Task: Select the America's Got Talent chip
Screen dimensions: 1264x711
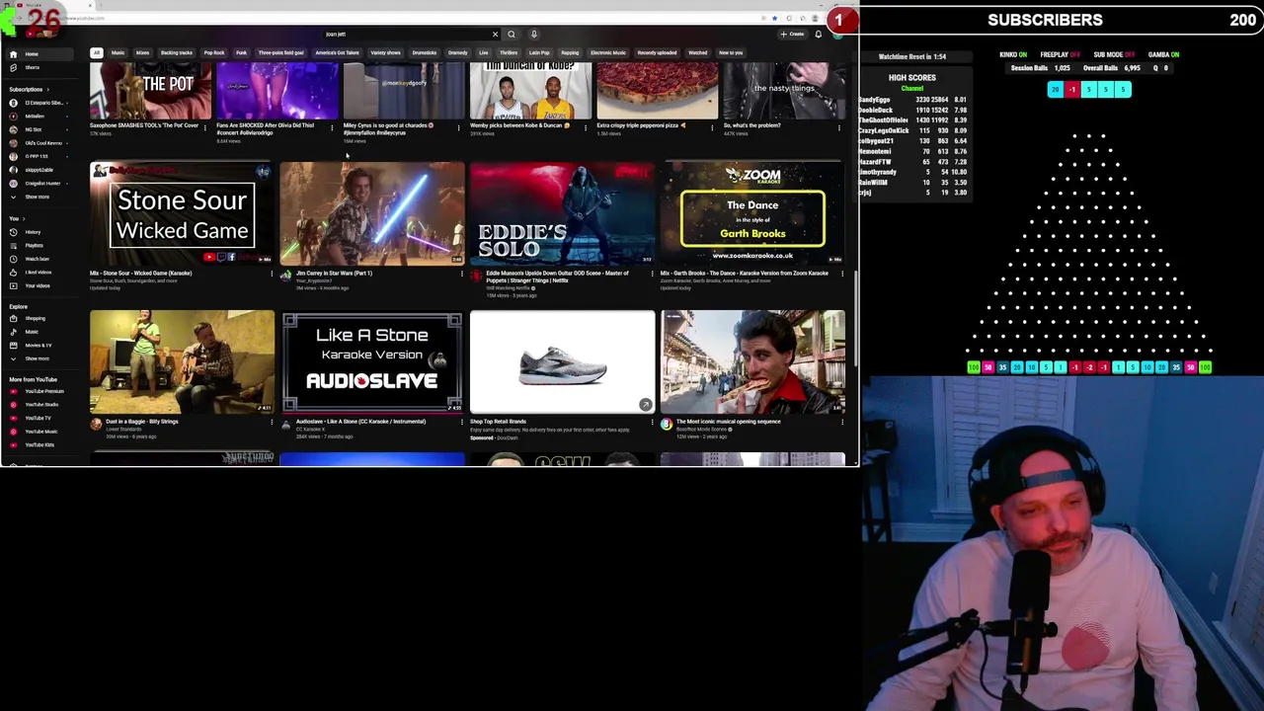Action: (x=337, y=53)
